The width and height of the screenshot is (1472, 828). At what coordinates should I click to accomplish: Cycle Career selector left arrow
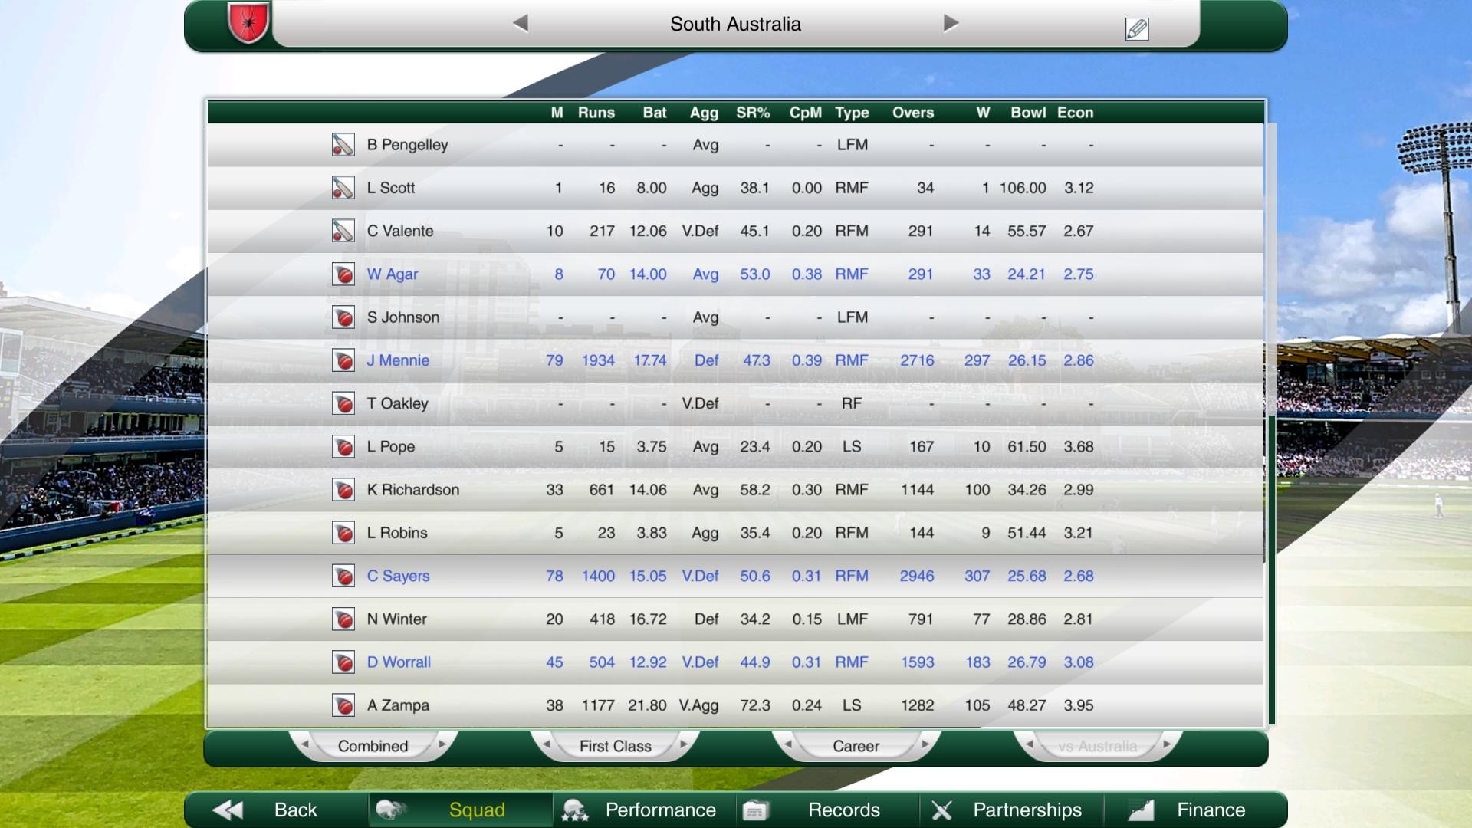788,744
